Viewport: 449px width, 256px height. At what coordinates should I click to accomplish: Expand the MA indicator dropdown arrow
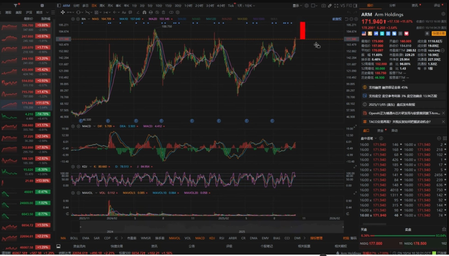[x=89, y=19]
